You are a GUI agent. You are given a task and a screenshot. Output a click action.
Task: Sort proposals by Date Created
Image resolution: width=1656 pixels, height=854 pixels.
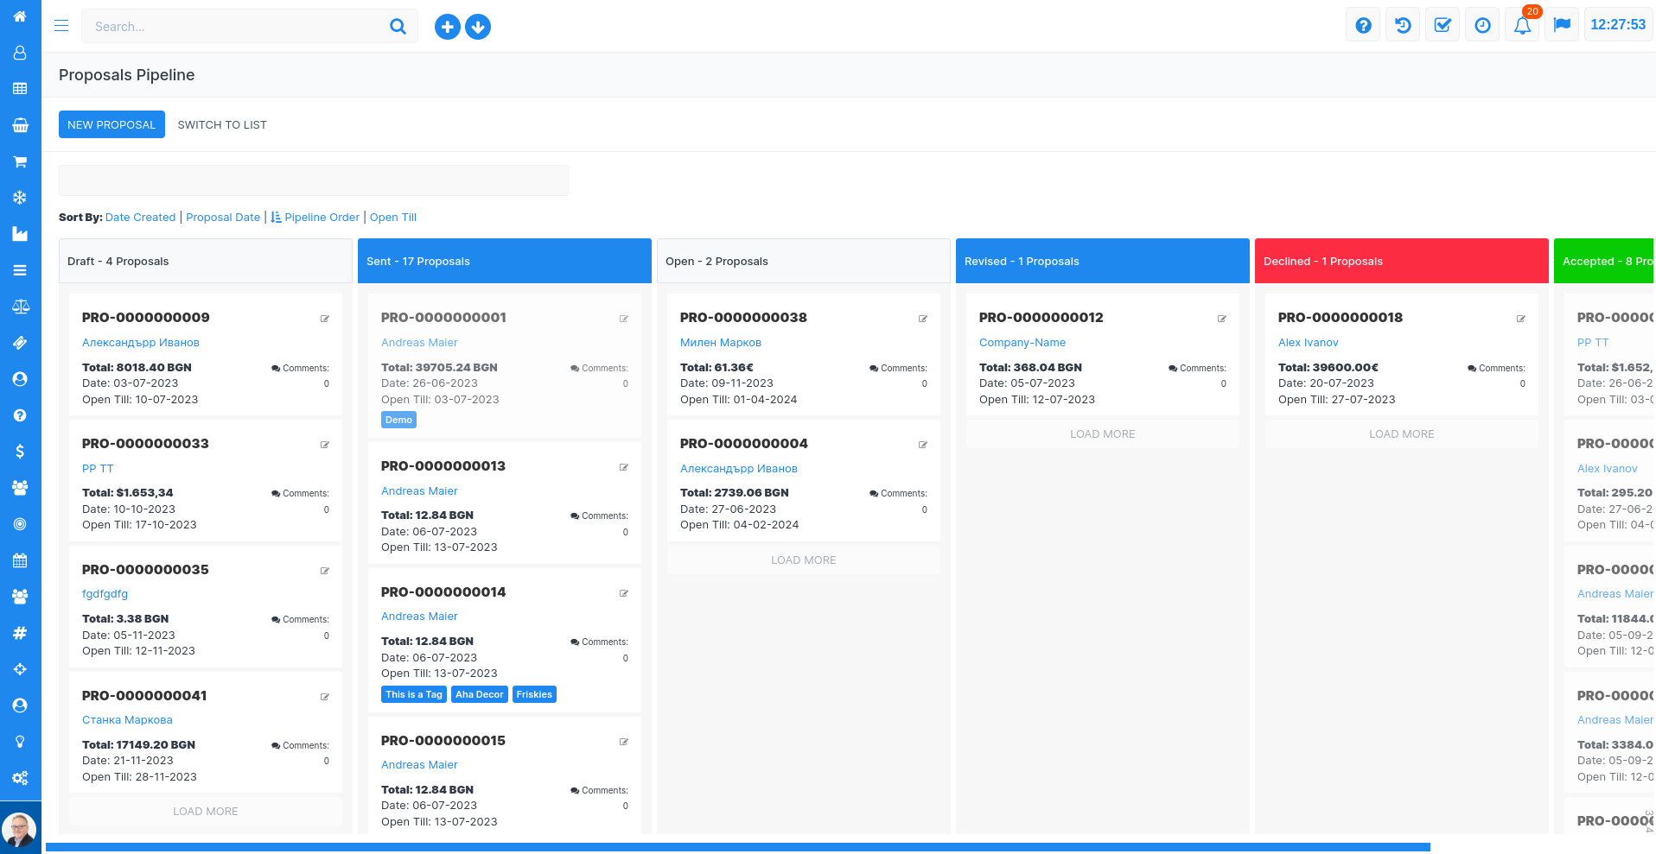[x=140, y=218]
